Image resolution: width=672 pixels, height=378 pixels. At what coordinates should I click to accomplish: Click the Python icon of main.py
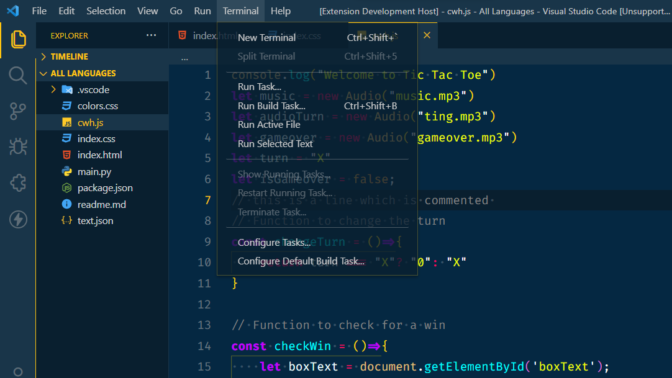pos(67,171)
